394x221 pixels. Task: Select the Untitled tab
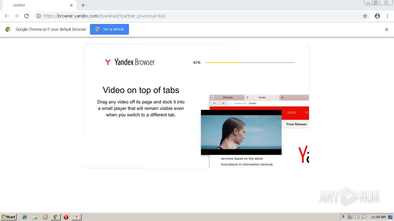39,5
